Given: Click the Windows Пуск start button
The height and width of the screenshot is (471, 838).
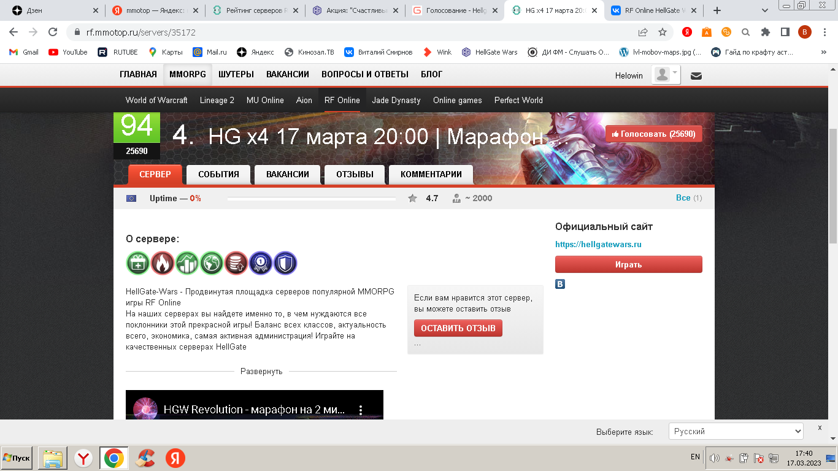Looking at the screenshot, I should (x=17, y=458).
